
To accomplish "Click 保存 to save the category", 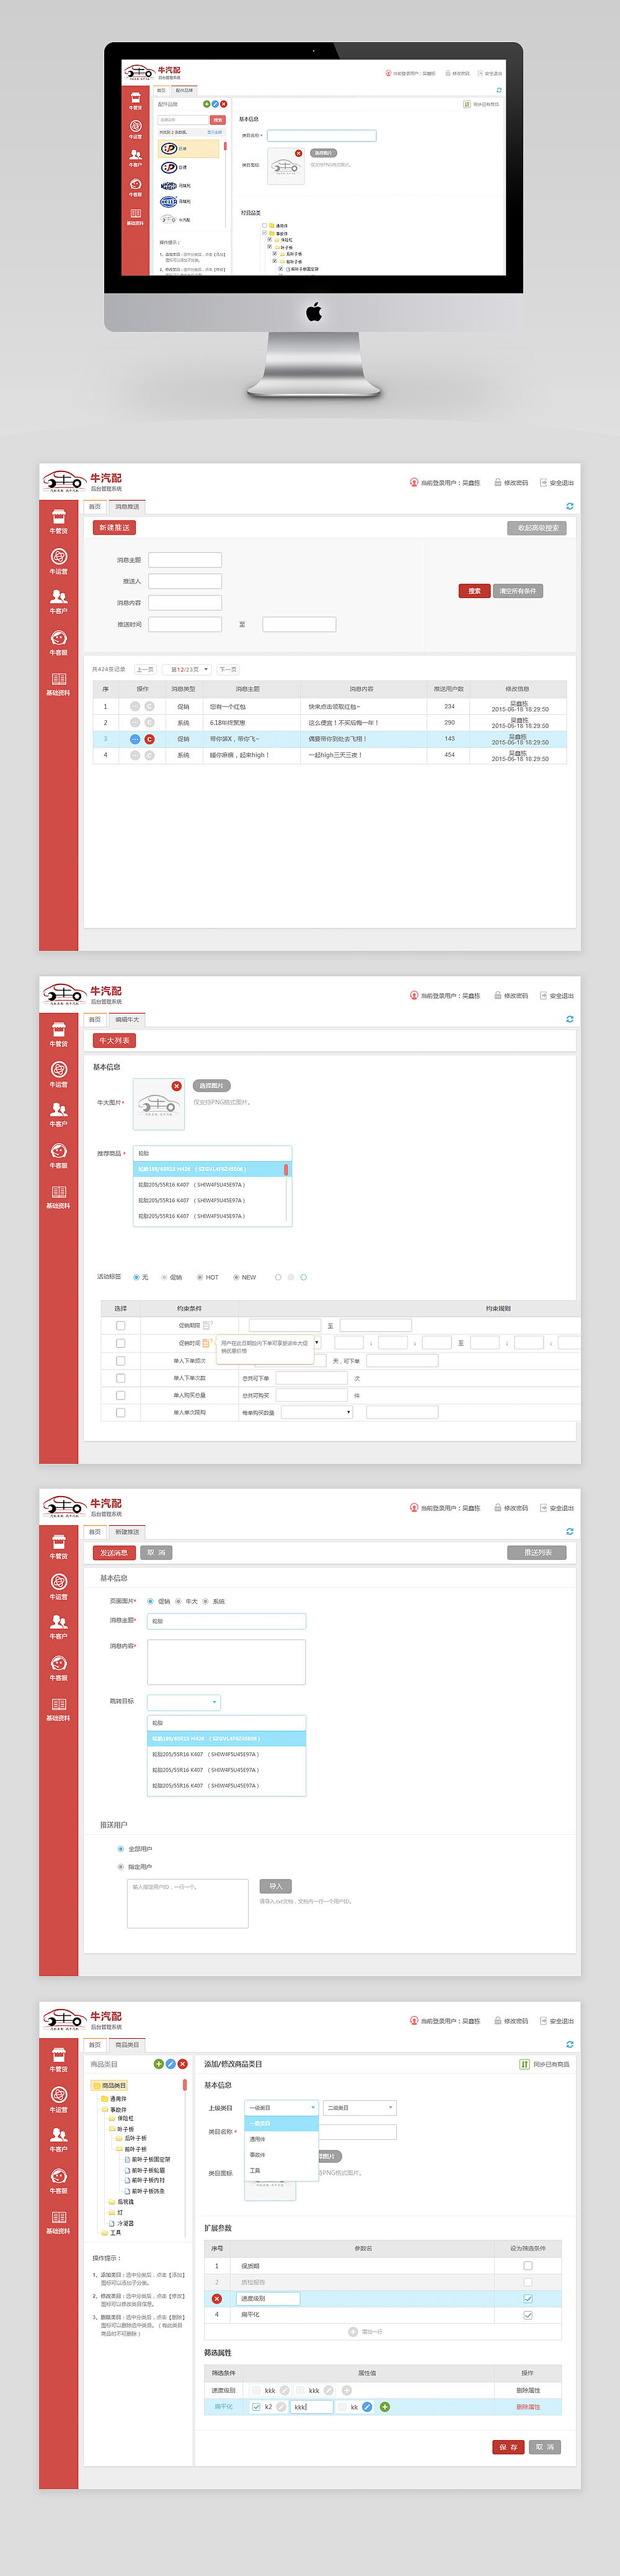I will click(x=508, y=2447).
